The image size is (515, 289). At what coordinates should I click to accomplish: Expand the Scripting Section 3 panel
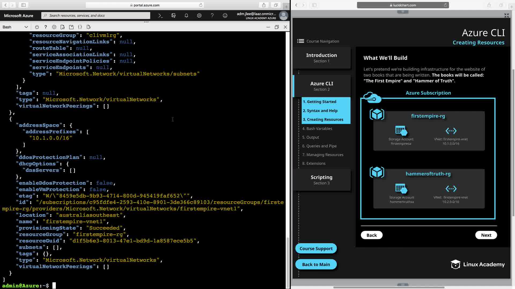321,180
